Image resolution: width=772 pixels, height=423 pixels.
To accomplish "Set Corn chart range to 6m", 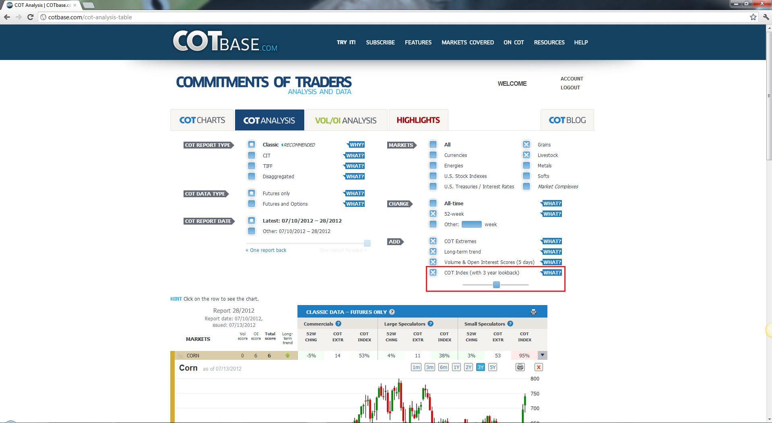I will coord(443,367).
